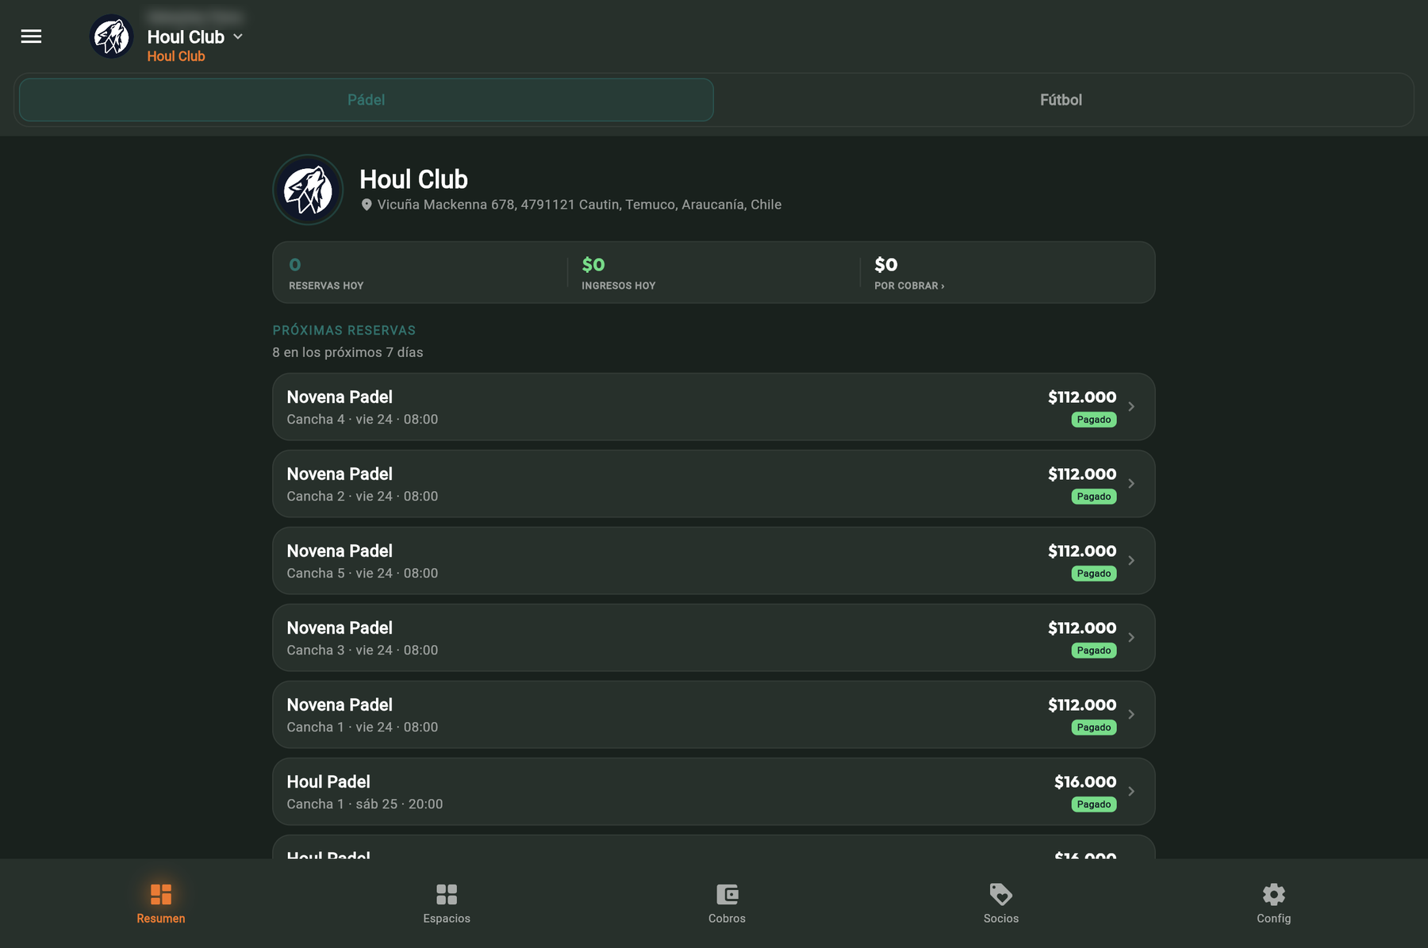Click Pagado badge on Cancha 3 row
Image resolution: width=1428 pixels, height=948 pixels.
[x=1094, y=651]
